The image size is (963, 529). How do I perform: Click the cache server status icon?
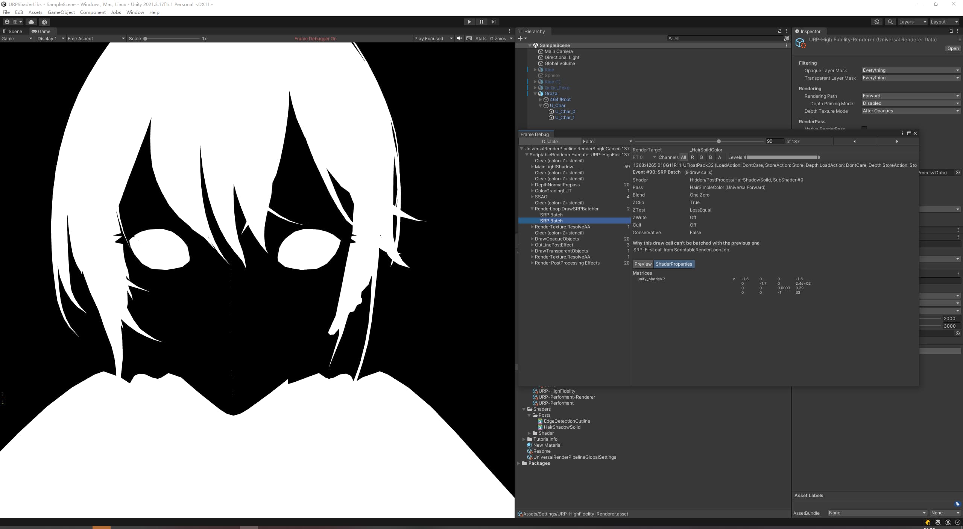coord(938,522)
